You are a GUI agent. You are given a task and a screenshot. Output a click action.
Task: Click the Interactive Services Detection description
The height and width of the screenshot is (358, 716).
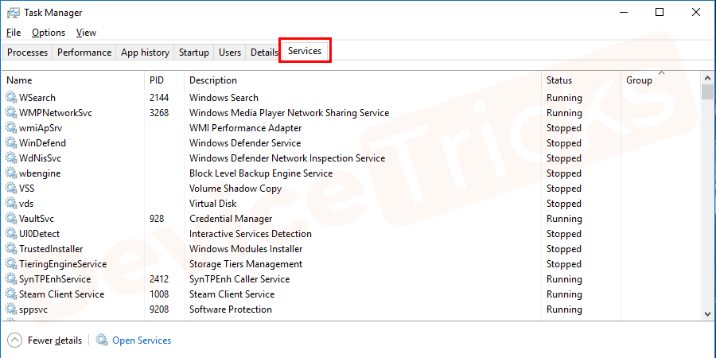(x=251, y=233)
